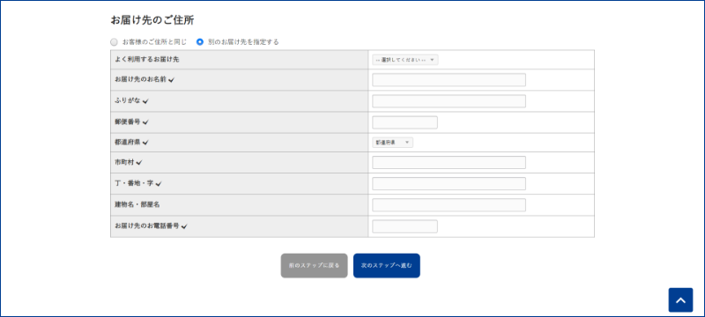The image size is (705, 317).
Task: Click the 市町村 city input field
Action: (449, 163)
